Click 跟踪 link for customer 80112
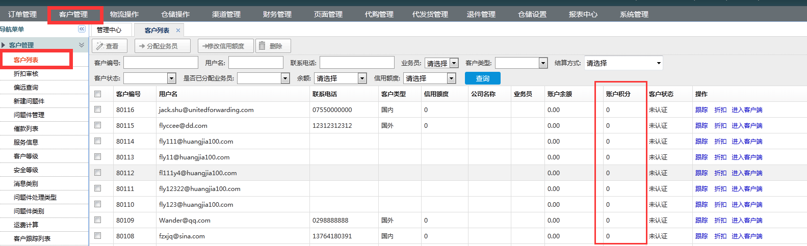 click(x=701, y=173)
